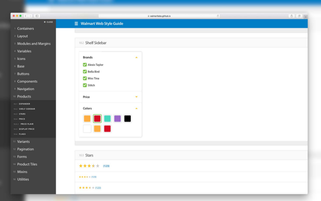Uncheck the Stitch brand
The width and height of the screenshot is (321, 201).
click(85, 85)
